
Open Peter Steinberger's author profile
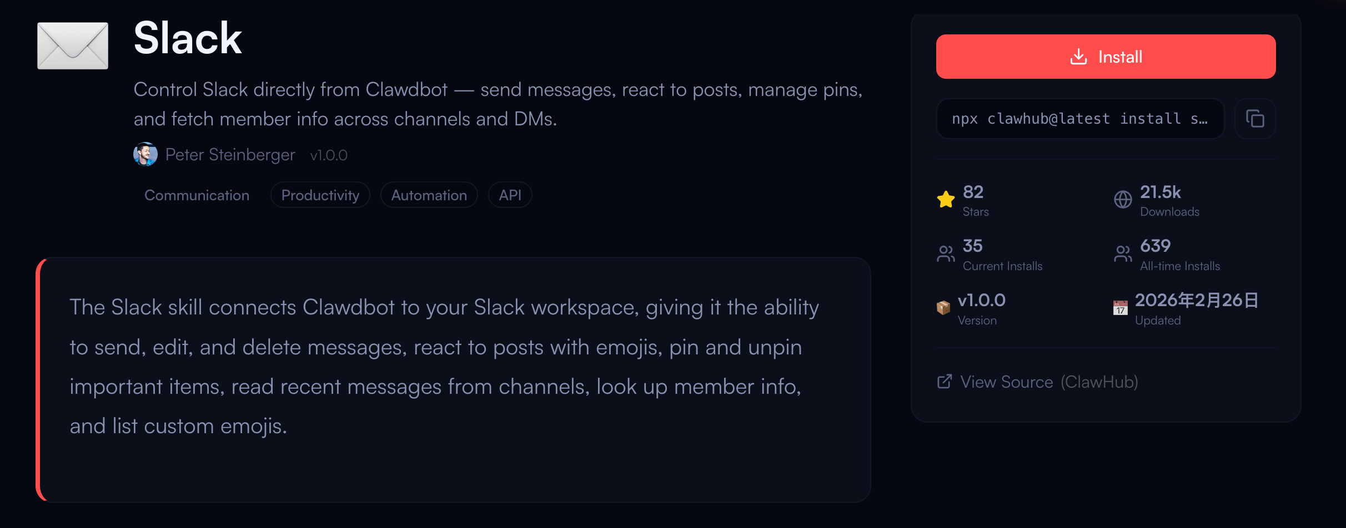(230, 155)
